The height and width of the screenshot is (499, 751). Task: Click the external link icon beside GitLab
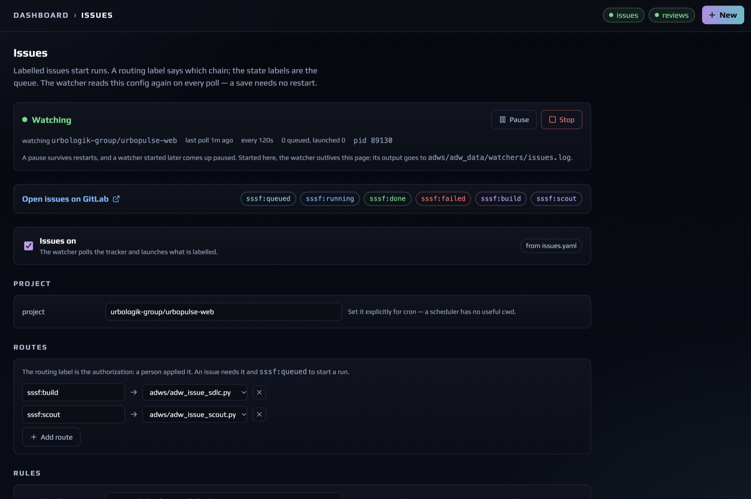click(116, 199)
